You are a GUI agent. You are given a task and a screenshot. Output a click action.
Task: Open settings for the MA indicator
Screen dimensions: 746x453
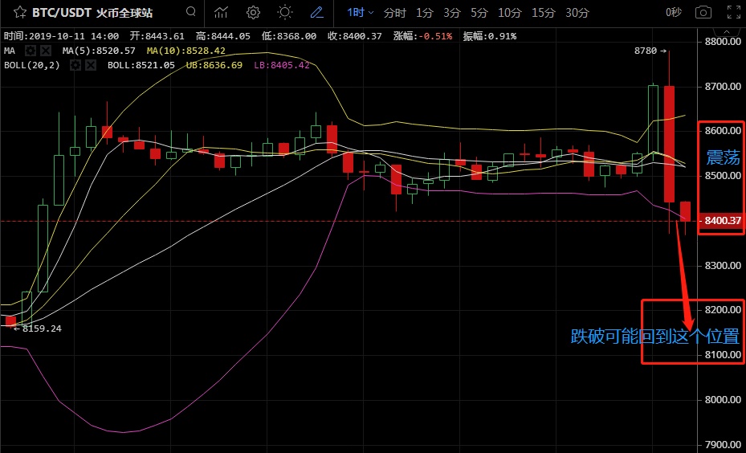click(x=31, y=51)
